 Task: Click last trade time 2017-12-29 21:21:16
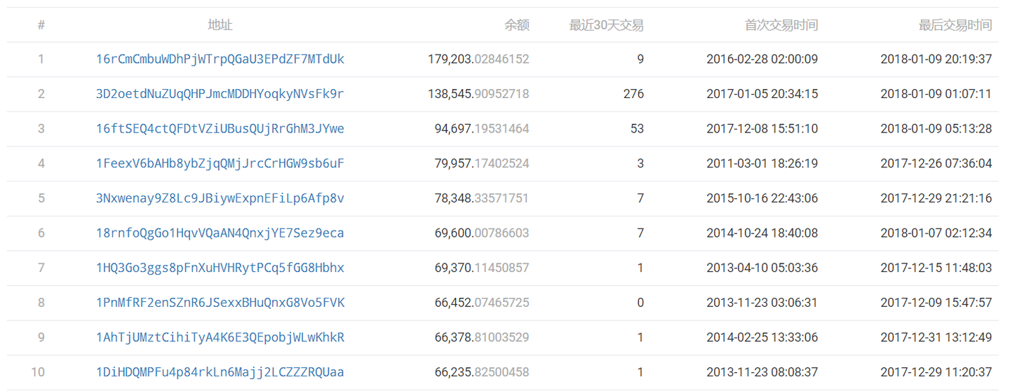[936, 198]
